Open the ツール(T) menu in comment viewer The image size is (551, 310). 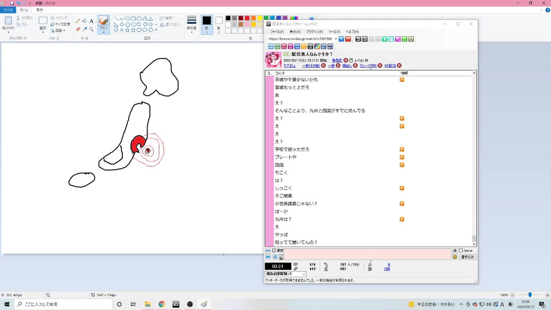(335, 32)
